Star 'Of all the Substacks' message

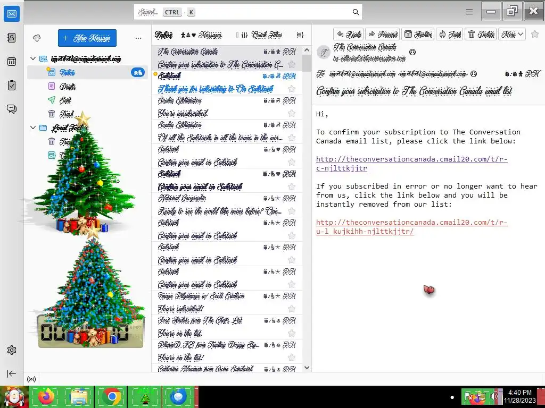point(292,138)
